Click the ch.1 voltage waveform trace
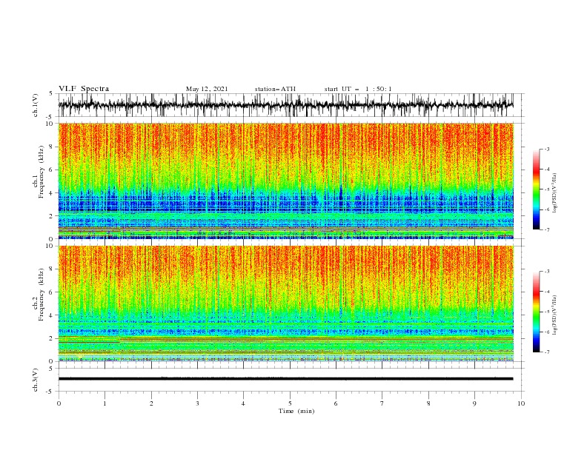 coord(285,105)
